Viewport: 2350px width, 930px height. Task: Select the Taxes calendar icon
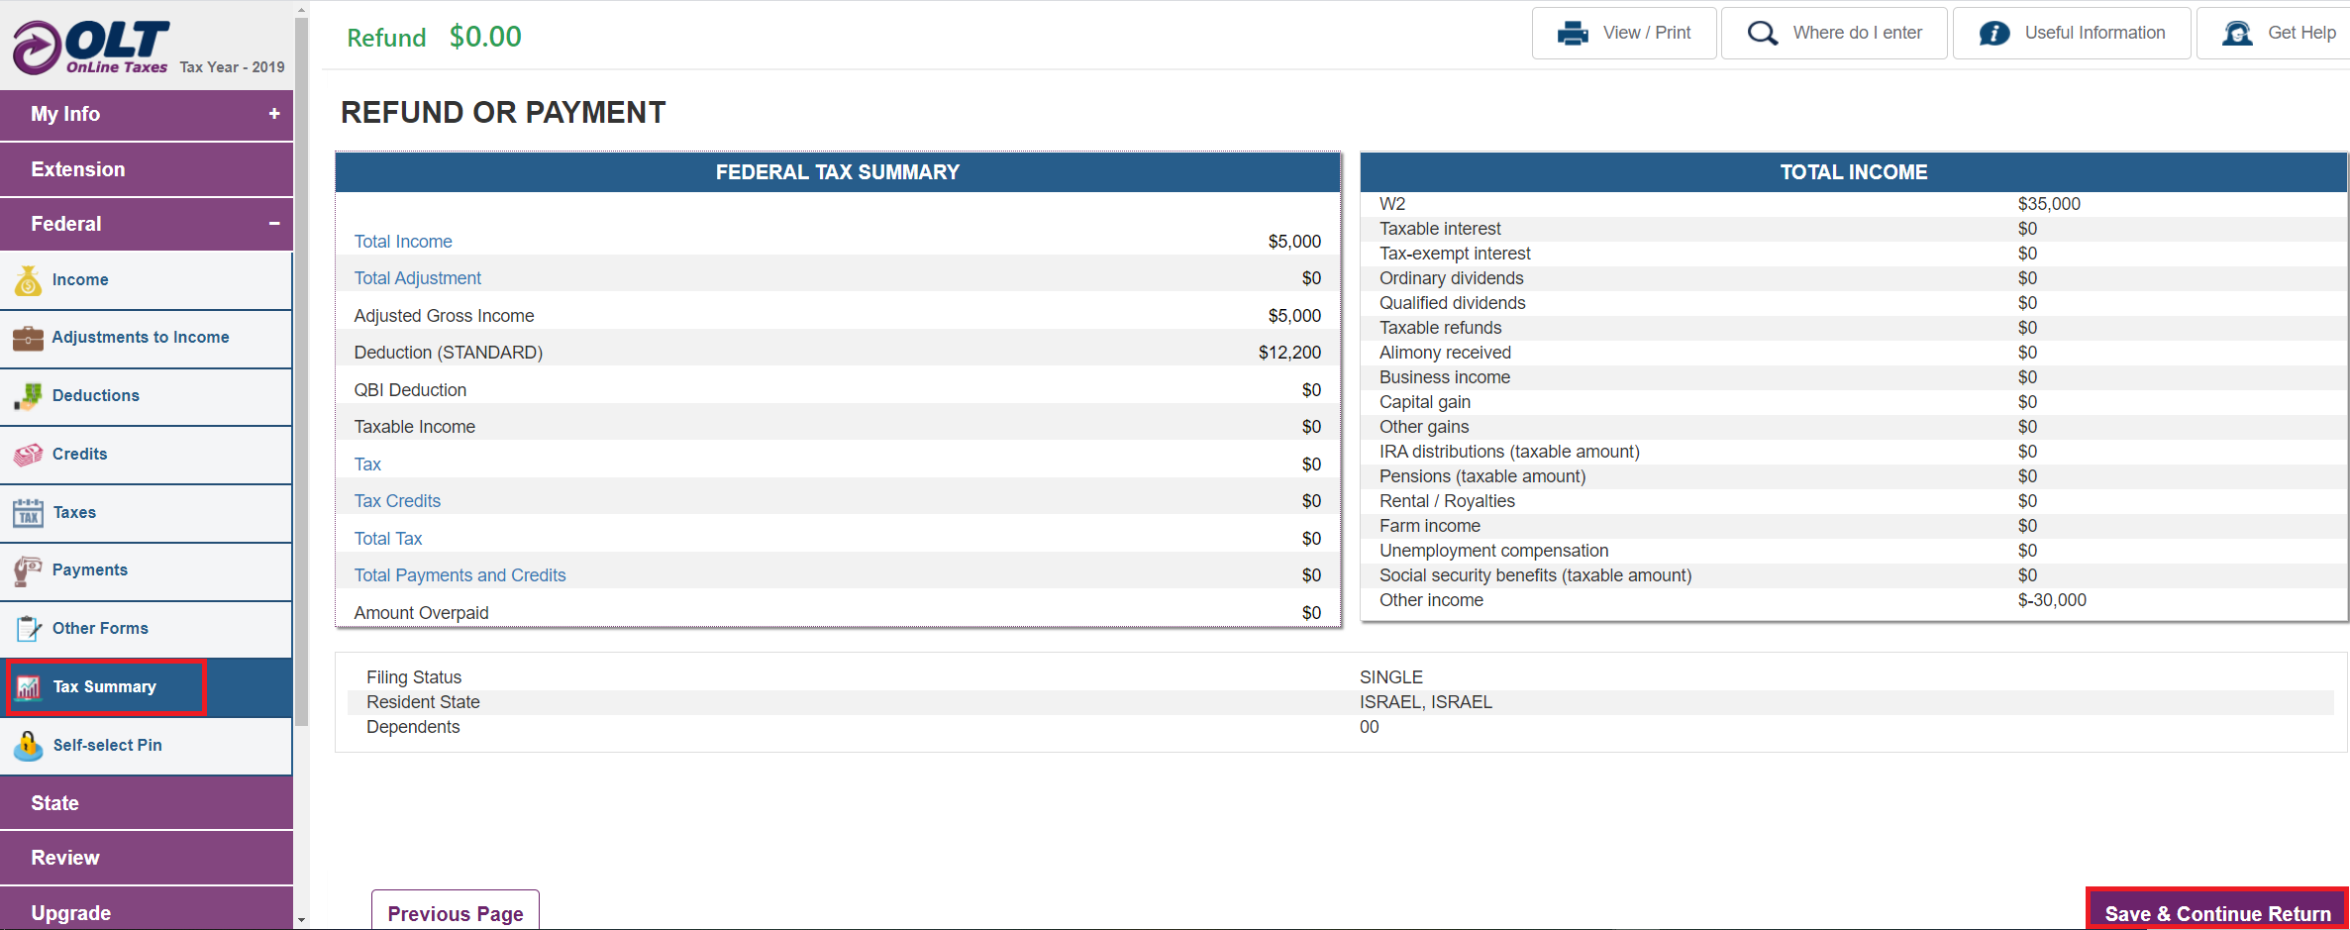(x=28, y=513)
